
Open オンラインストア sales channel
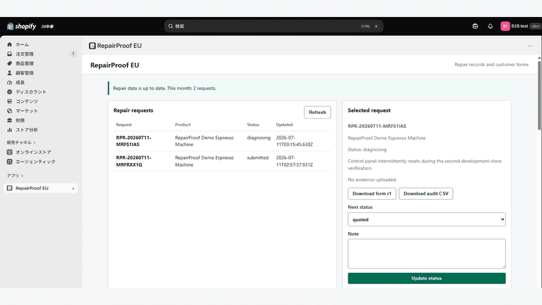[33, 152]
